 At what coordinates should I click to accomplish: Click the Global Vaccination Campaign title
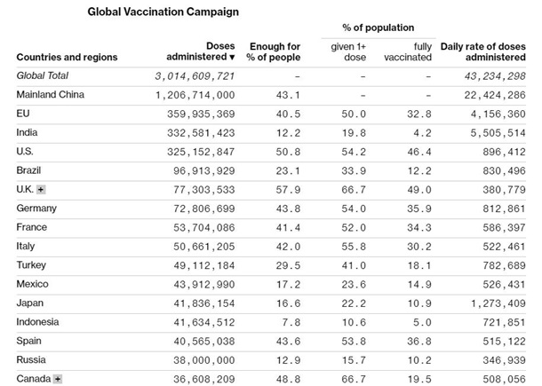[x=163, y=12]
